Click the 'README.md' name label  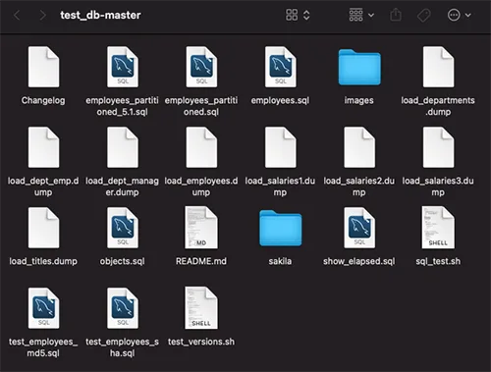pos(201,261)
